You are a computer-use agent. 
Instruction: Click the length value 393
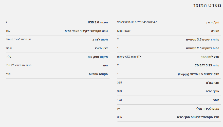(x=120, y=91)
